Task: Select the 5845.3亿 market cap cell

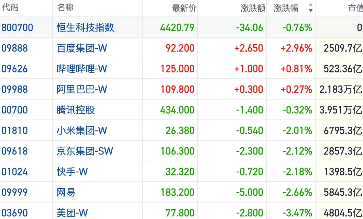Action: (x=343, y=193)
